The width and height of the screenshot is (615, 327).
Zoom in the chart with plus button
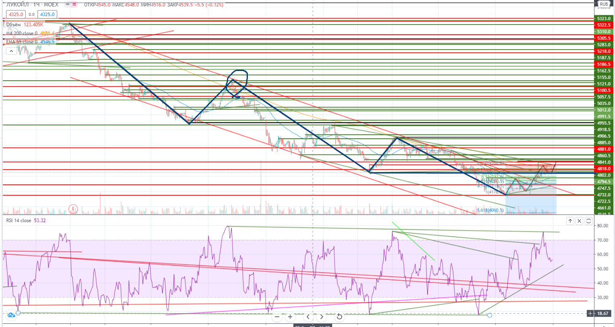click(x=290, y=317)
